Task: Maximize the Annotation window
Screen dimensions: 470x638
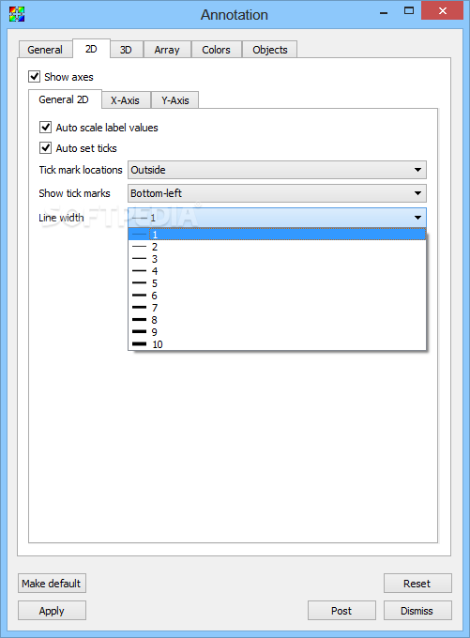Action: coord(409,11)
